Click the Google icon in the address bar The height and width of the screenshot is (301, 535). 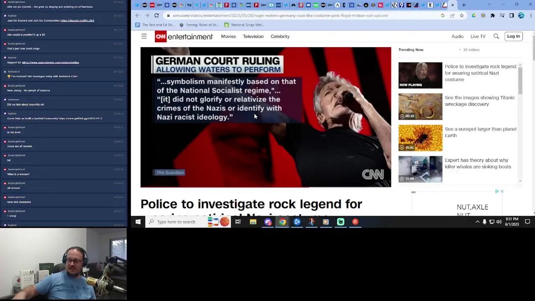[x=443, y=15]
